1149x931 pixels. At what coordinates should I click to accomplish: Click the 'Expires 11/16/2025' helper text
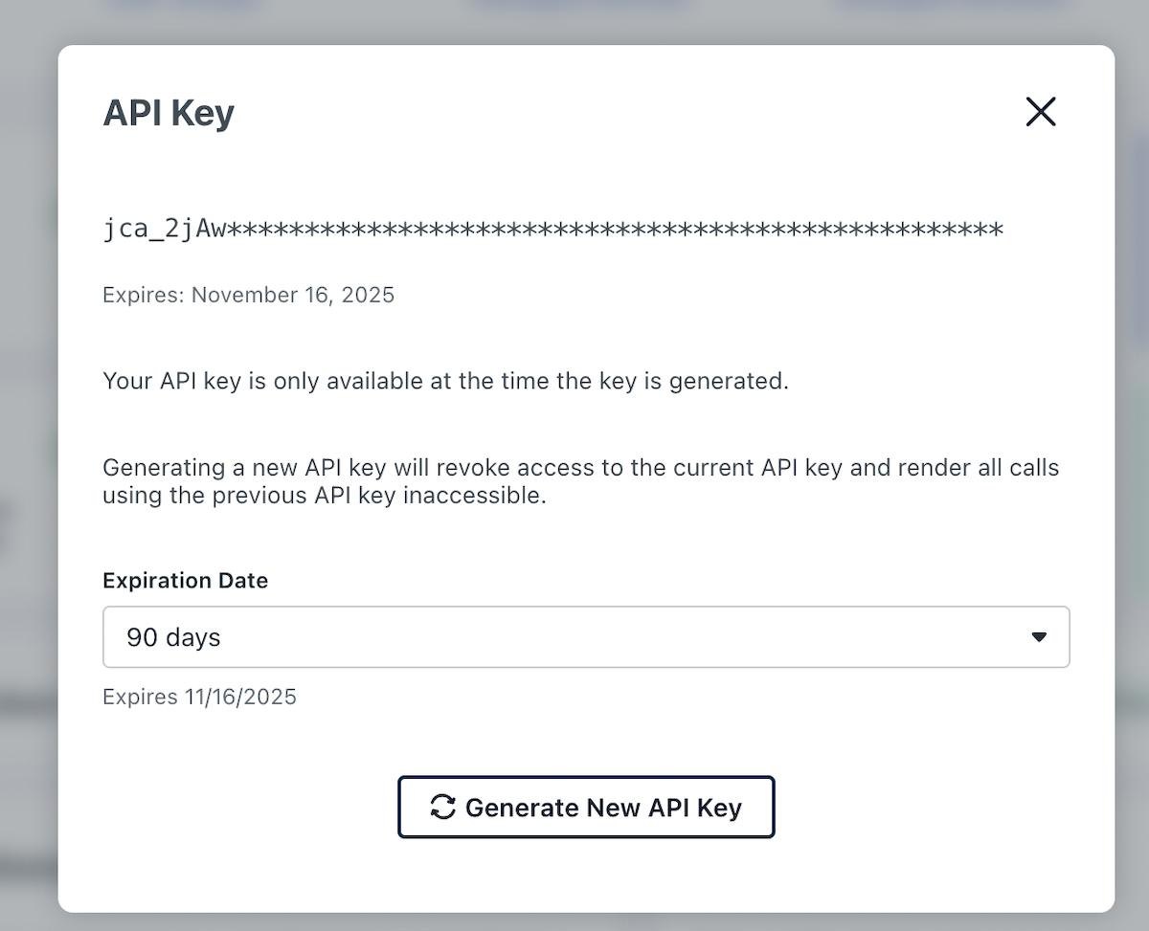(199, 697)
